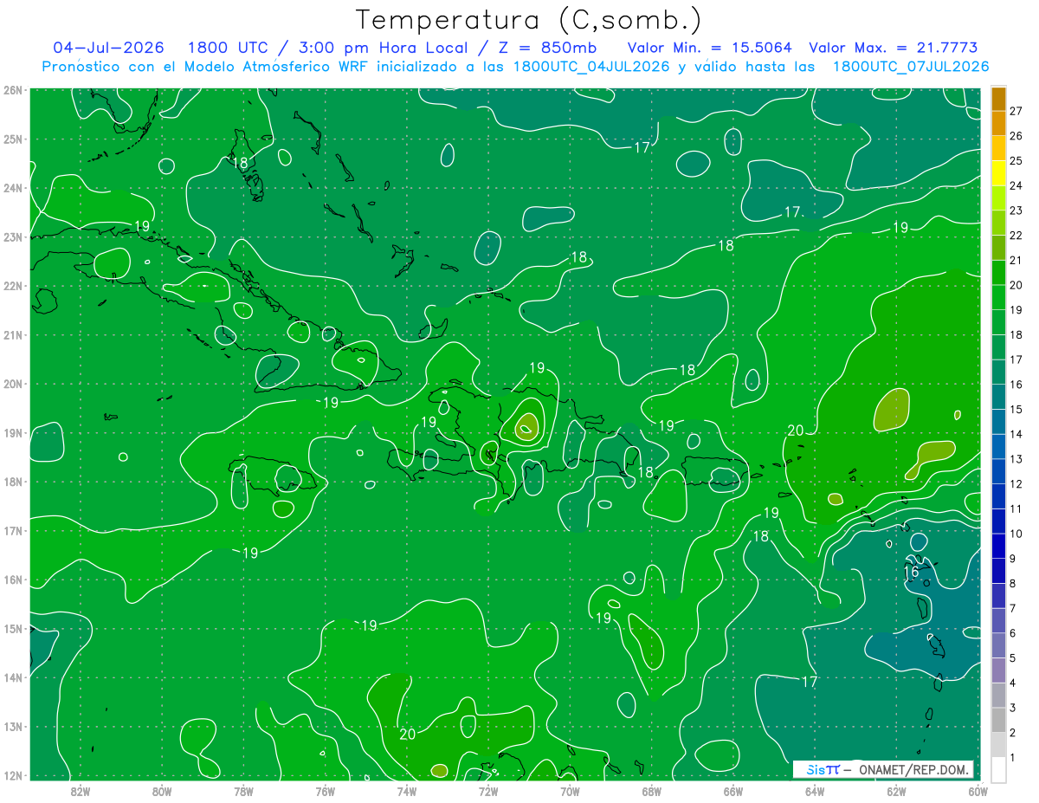Click the "66W" longitude axis label

point(732,791)
